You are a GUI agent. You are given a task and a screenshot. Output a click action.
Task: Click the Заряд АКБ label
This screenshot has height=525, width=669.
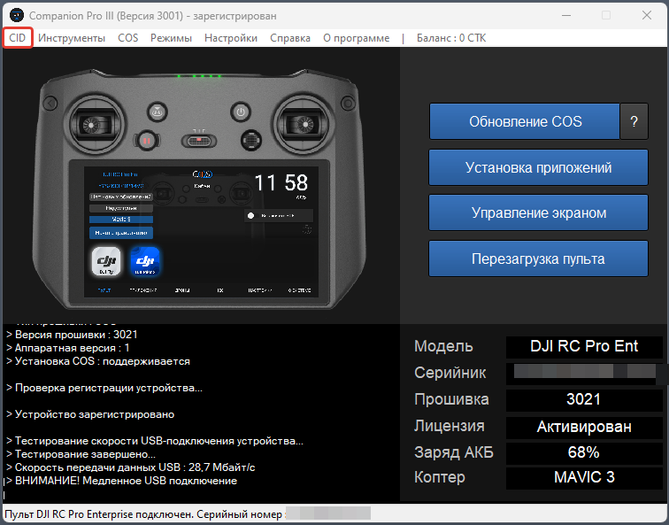pyautogui.click(x=454, y=452)
